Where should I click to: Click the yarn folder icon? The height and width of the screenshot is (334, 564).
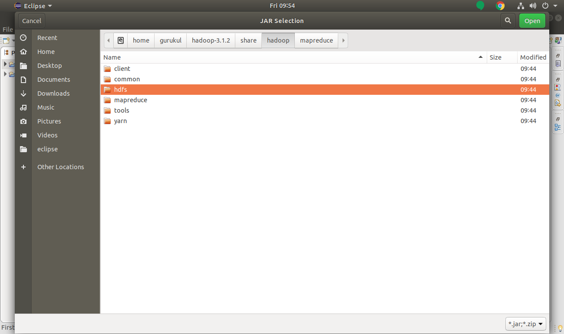[107, 121]
